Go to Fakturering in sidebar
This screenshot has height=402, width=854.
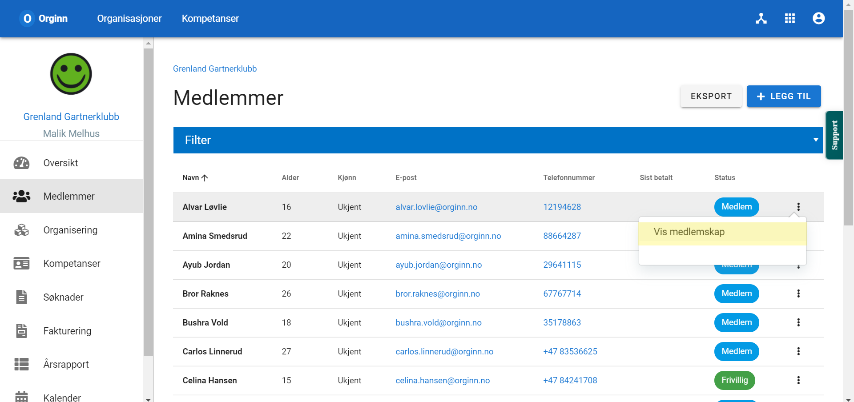tap(71, 331)
